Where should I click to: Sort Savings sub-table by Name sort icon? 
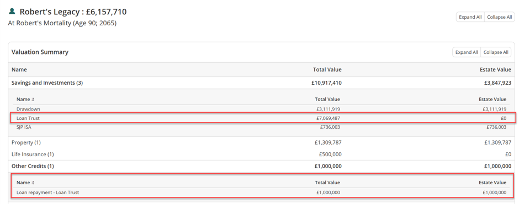click(x=33, y=99)
